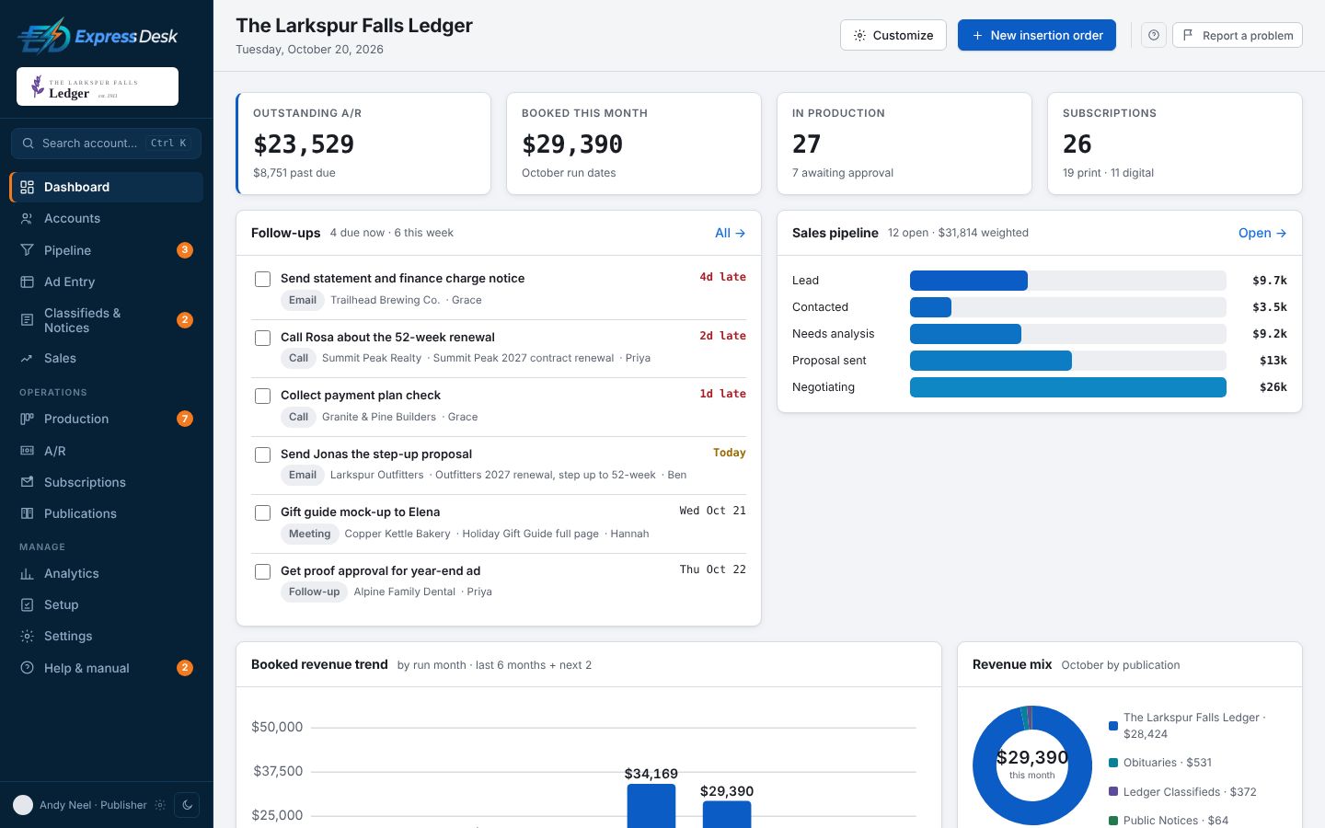Click the ExpressDesk logo icon
The image size is (1325, 828).
point(44,36)
